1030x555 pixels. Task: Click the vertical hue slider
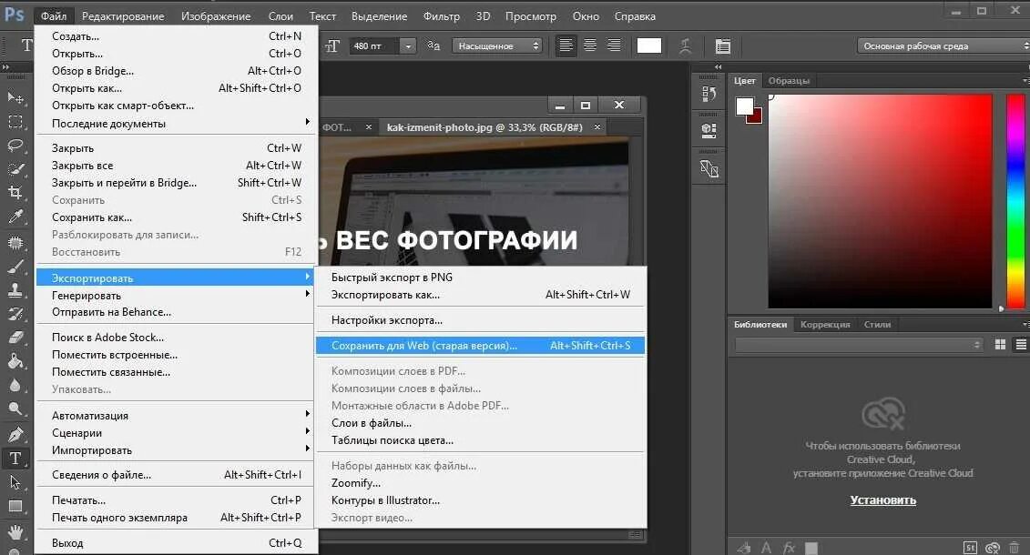[x=1015, y=200]
